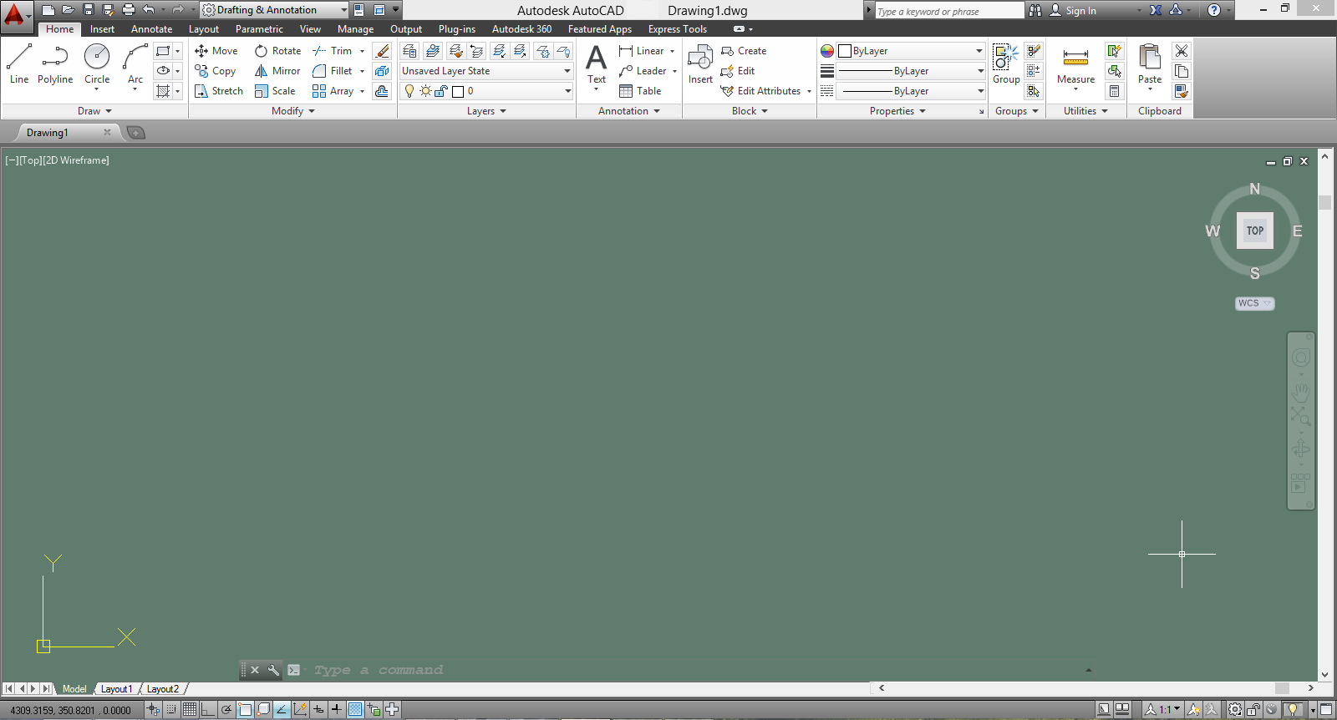Switch to the Parametric ribbon tab

click(259, 29)
